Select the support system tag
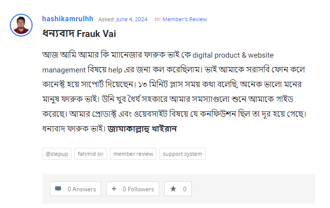This screenshot has height=208, width=330. [182, 154]
